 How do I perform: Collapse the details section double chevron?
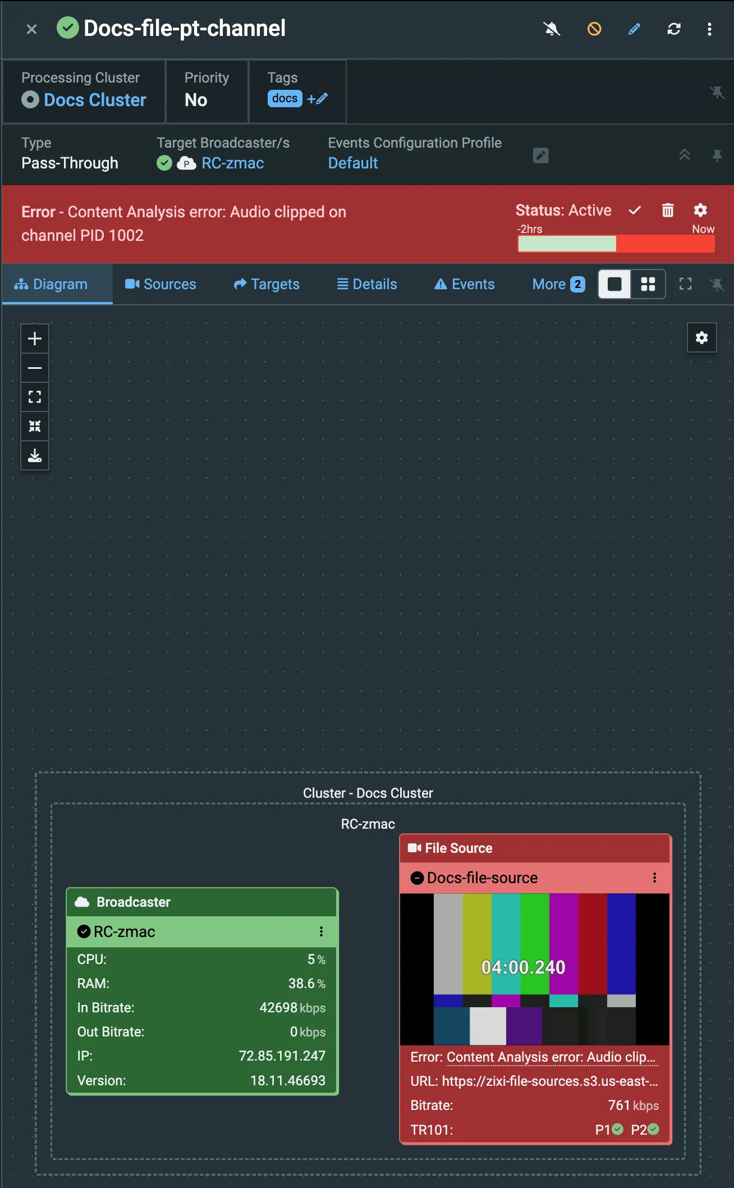click(x=685, y=155)
